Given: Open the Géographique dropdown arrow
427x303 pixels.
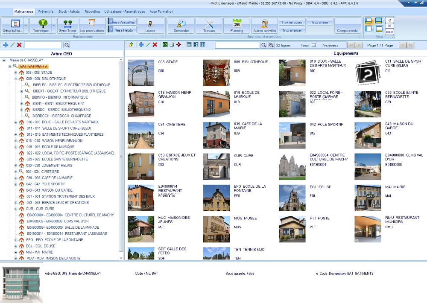Looking at the screenshot, I should point(26,26).
